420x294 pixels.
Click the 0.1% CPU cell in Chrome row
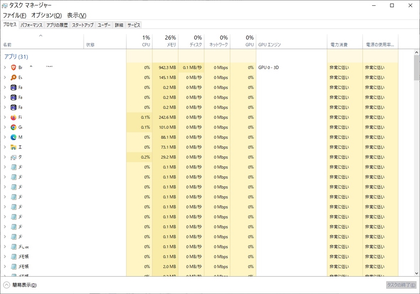pos(139,127)
